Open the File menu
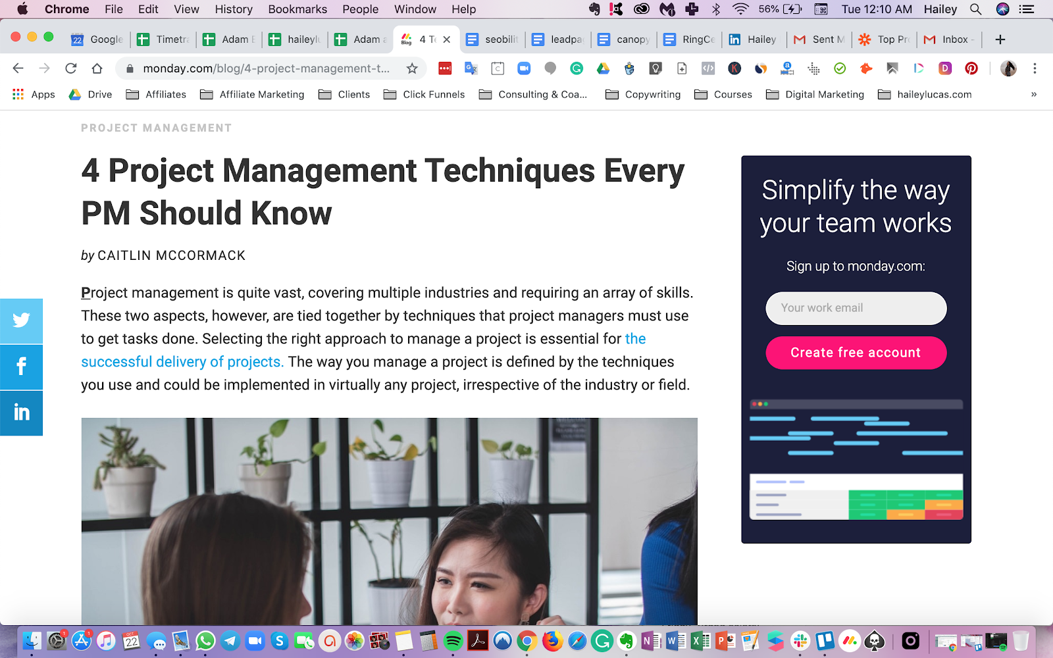The image size is (1053, 658). 114,9
